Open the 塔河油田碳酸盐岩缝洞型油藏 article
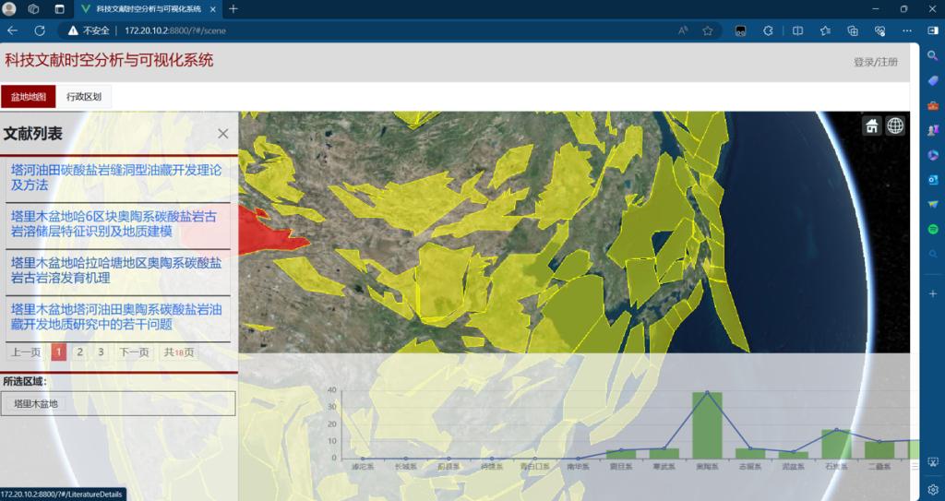945x501 pixels. click(x=116, y=177)
